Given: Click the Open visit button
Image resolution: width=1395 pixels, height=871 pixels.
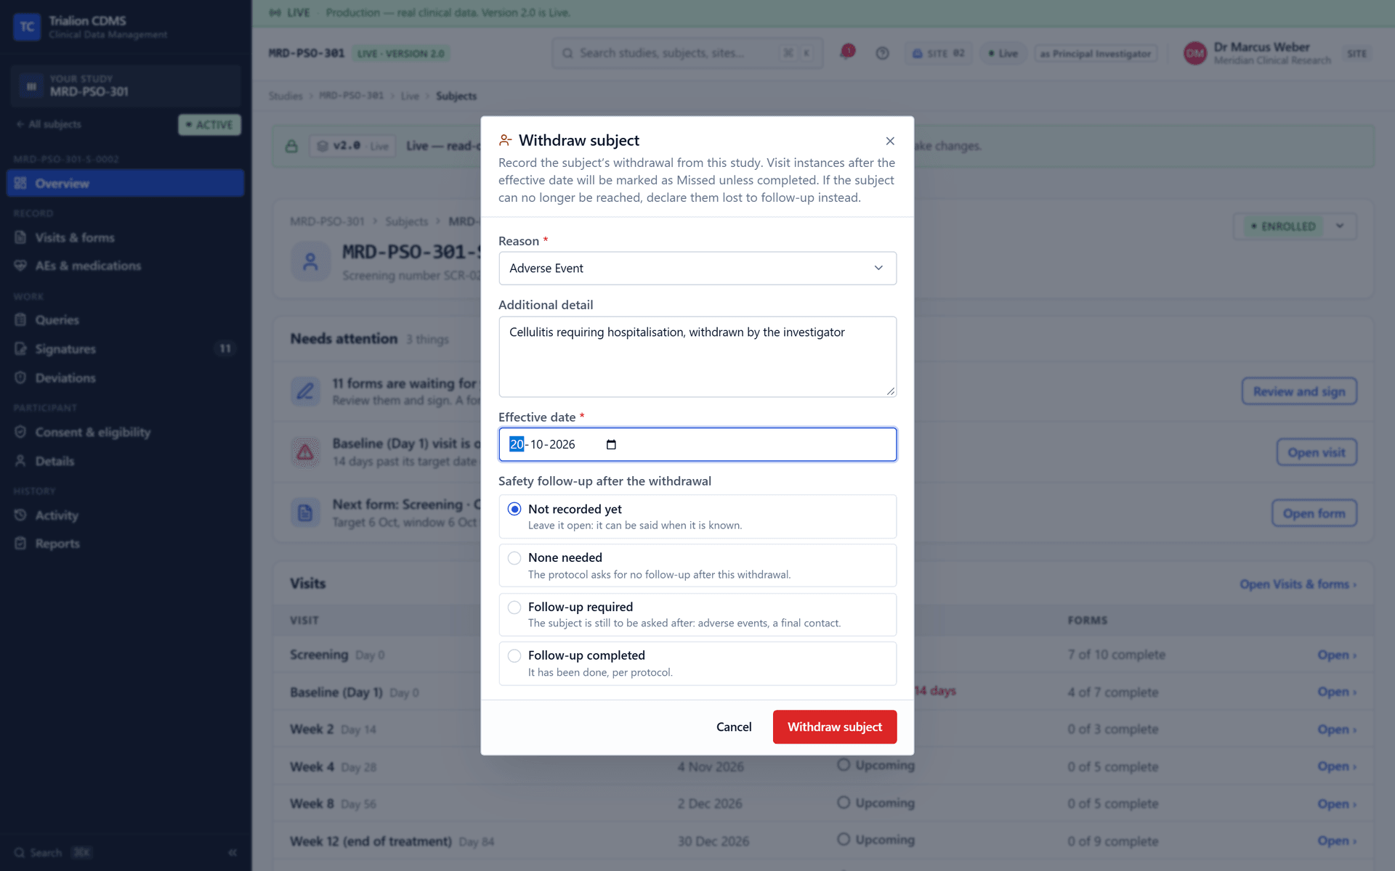Looking at the screenshot, I should tap(1317, 452).
